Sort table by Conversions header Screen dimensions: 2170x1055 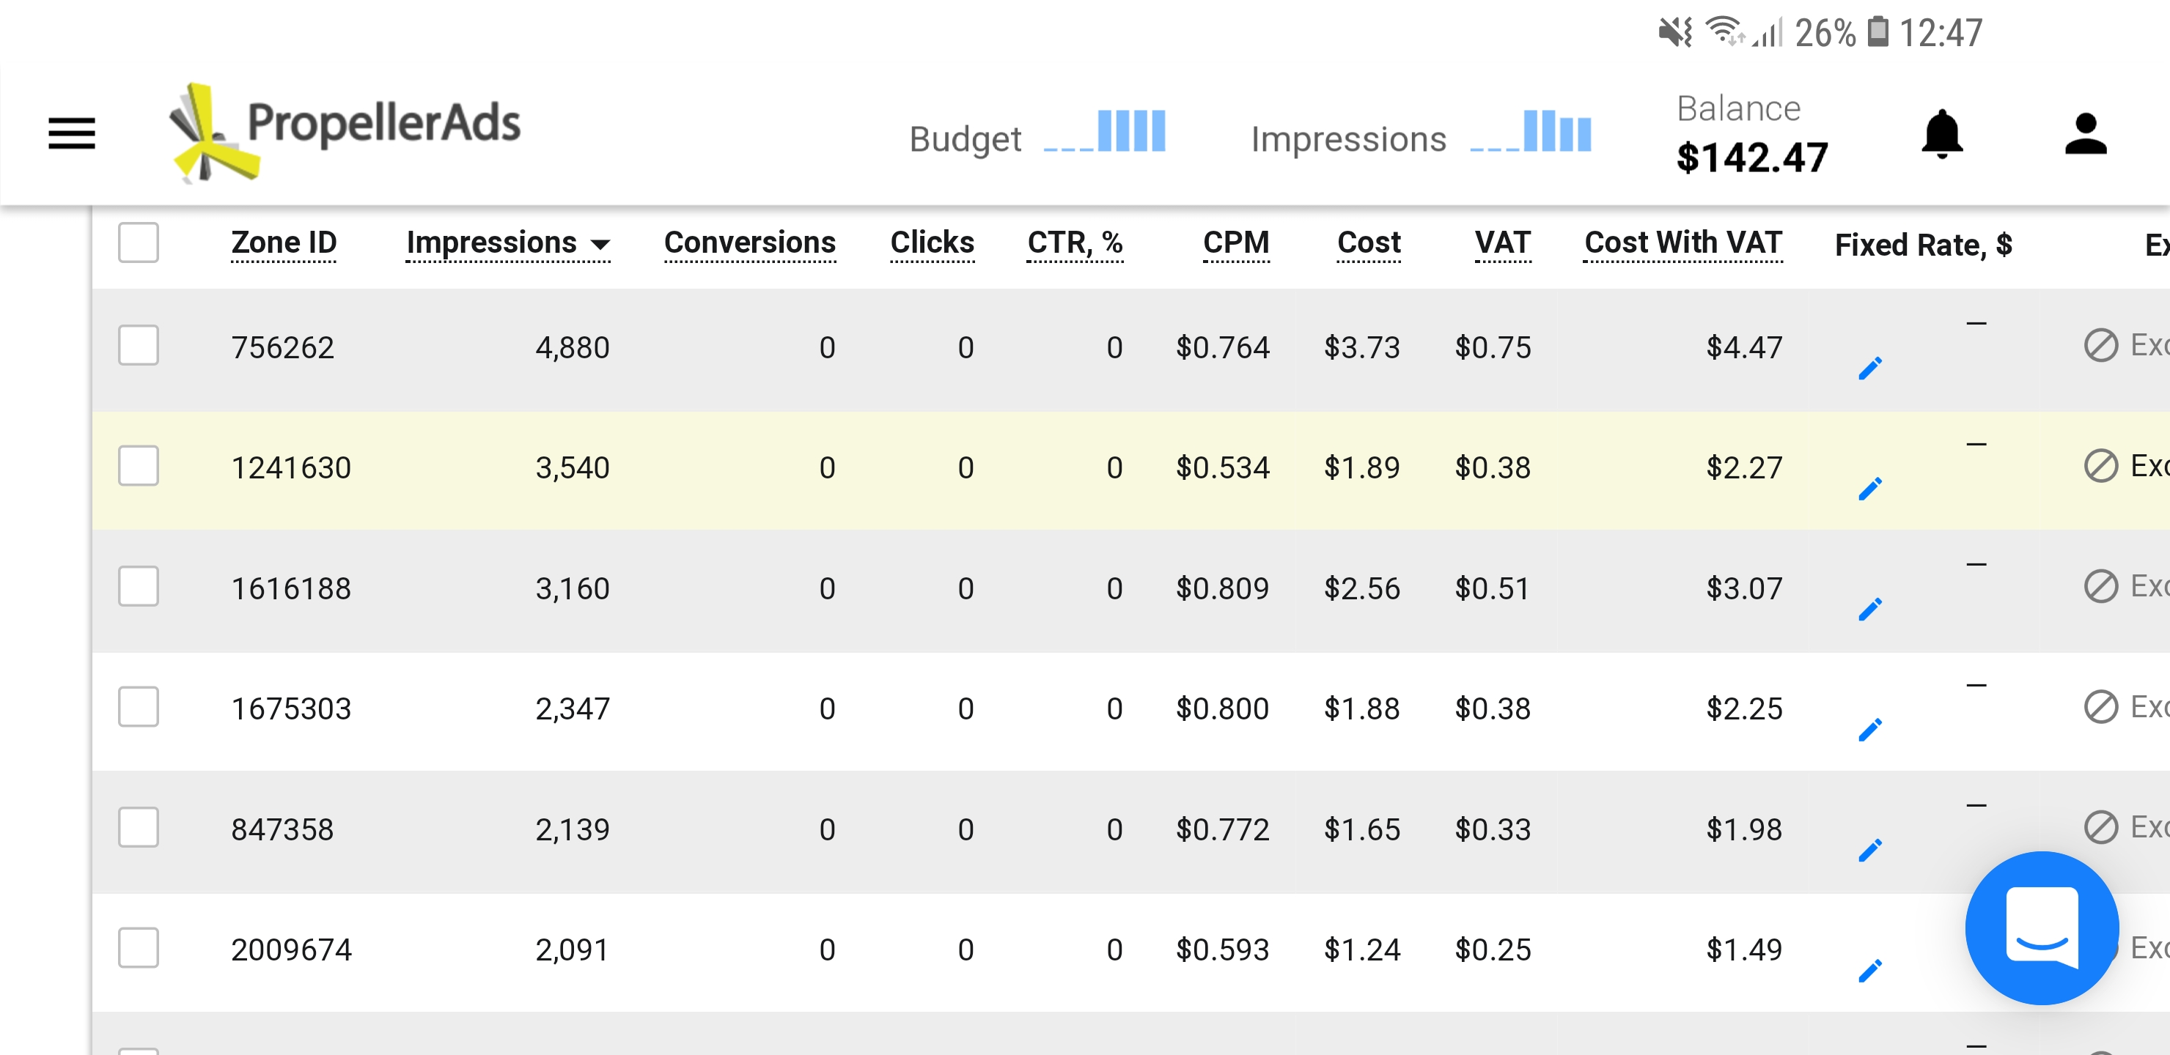pos(750,243)
